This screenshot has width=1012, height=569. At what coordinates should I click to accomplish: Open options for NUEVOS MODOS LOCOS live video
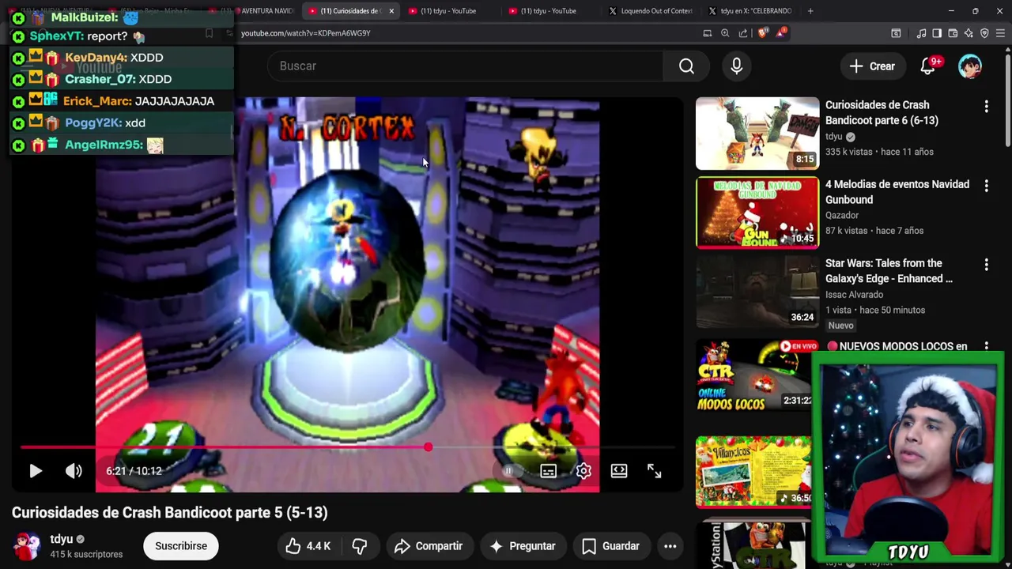pyautogui.click(x=986, y=347)
